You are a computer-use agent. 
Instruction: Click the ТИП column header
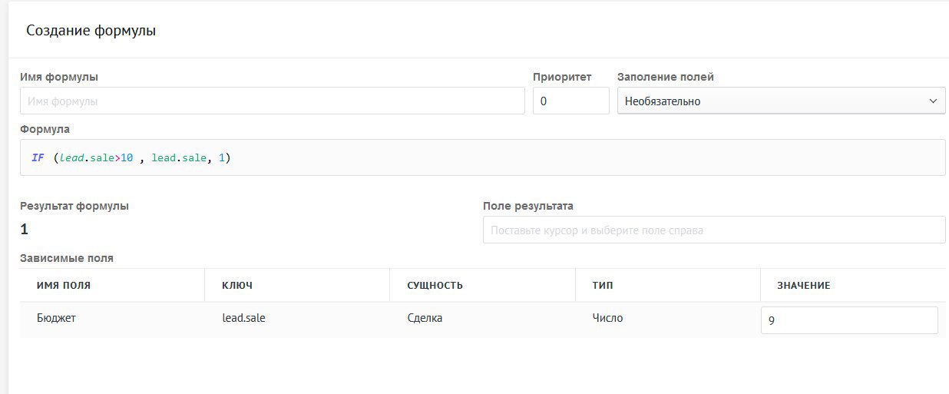point(603,285)
